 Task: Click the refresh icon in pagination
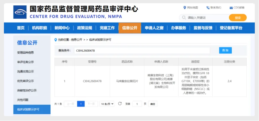[x=120, y=104]
